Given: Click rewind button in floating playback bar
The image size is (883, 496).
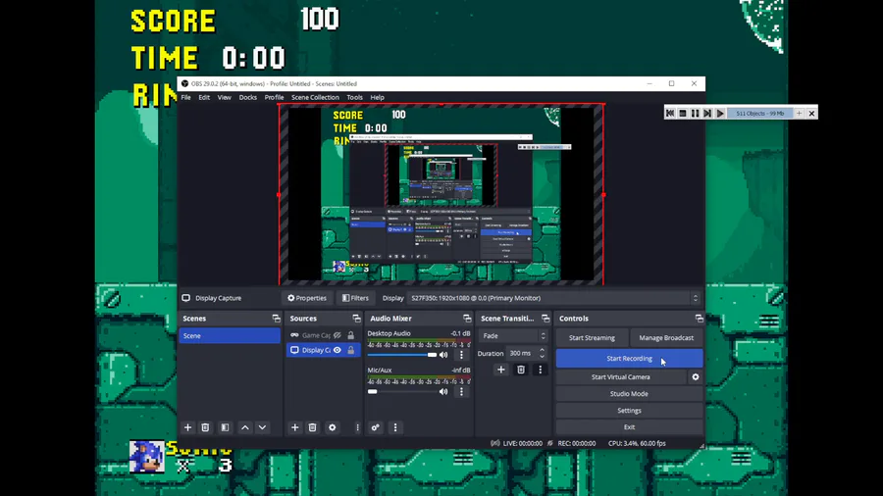Looking at the screenshot, I should click(669, 113).
